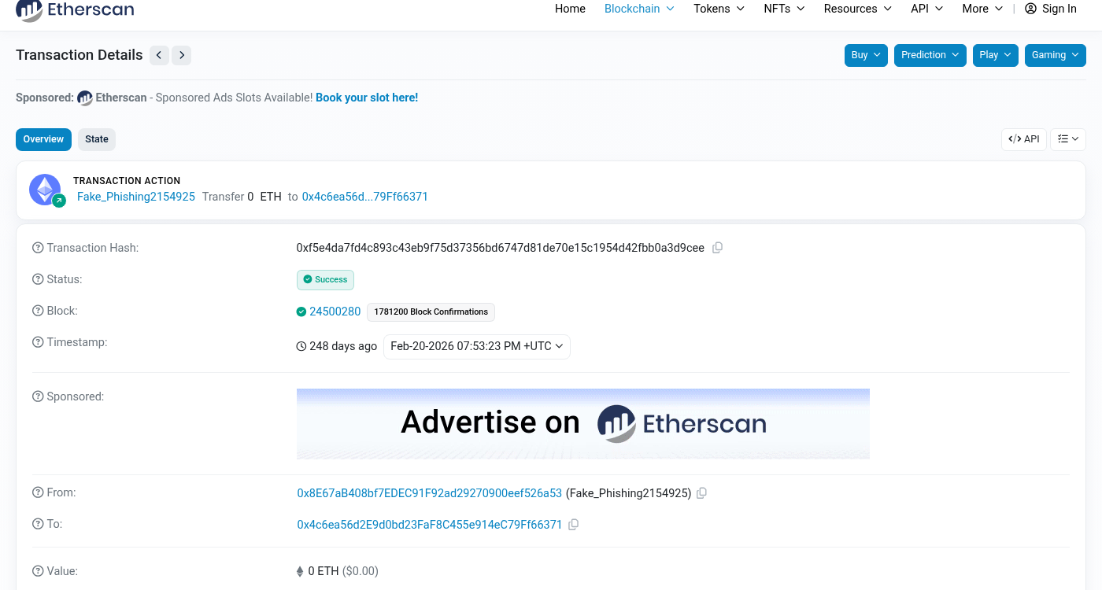
Task: Click the user Sign In icon
Action: pos(1030,9)
